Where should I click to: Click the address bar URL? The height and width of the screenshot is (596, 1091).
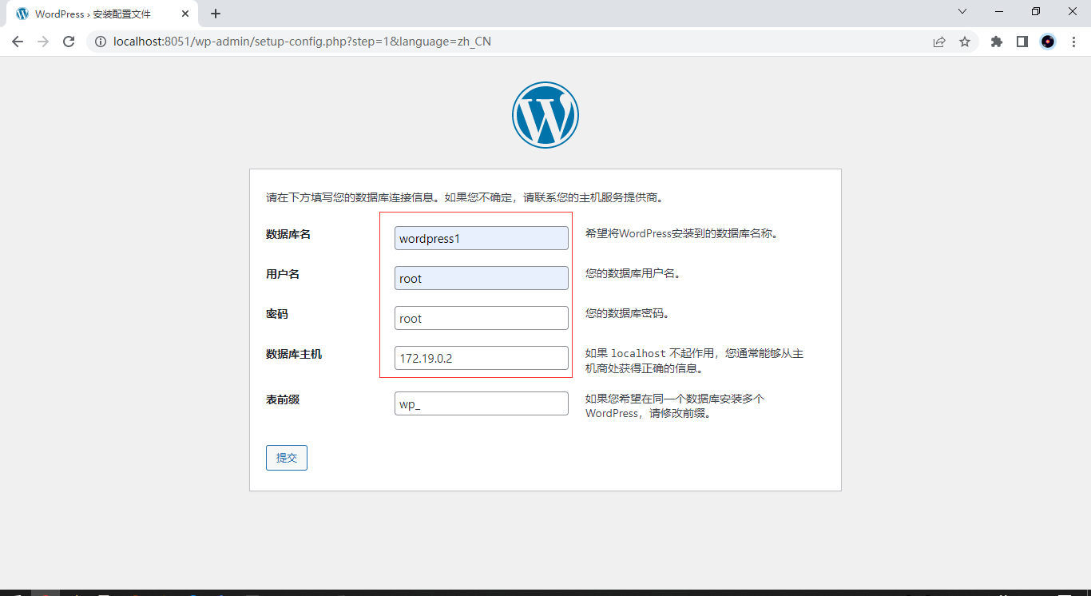303,42
